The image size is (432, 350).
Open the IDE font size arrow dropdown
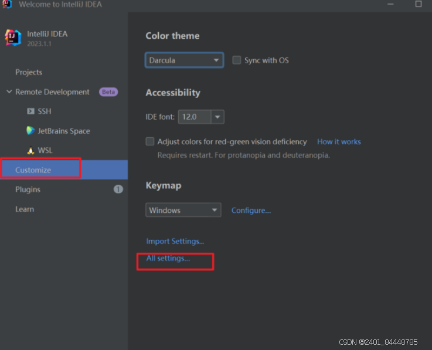pyautogui.click(x=217, y=117)
